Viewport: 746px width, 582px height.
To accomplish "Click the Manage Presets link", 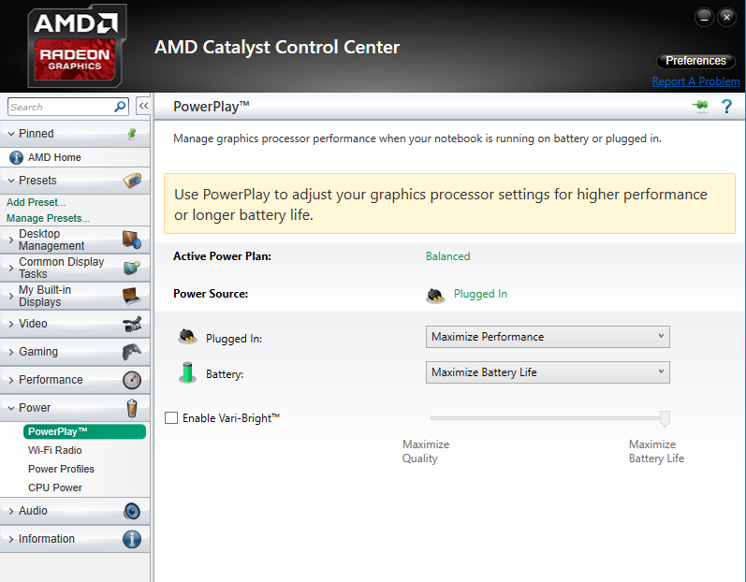I will coord(48,218).
